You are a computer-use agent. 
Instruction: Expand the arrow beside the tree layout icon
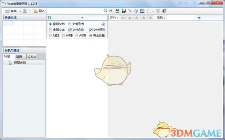click(x=30, y=11)
